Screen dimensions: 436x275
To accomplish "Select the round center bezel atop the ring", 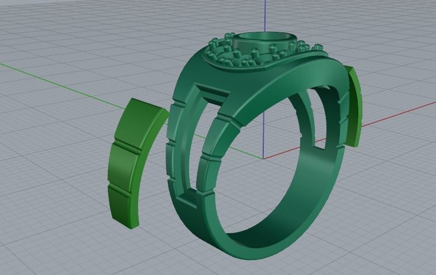I will pyautogui.click(x=264, y=42).
